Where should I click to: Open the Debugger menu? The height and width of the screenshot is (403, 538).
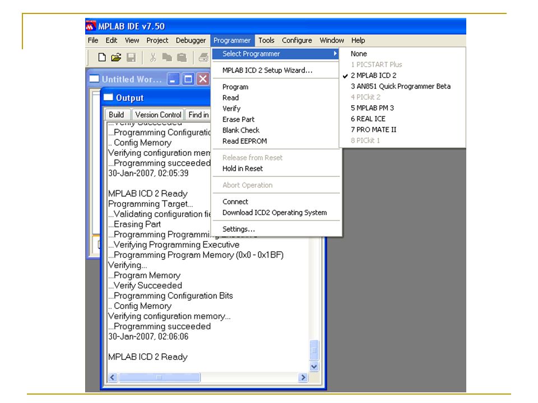pos(191,40)
